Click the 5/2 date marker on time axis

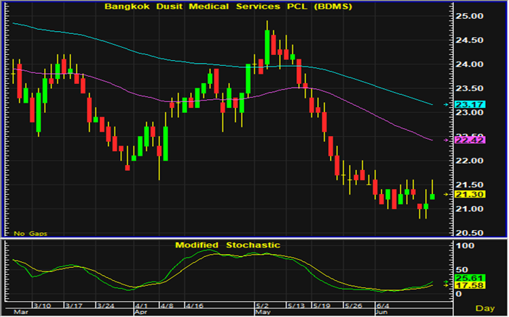263,305
